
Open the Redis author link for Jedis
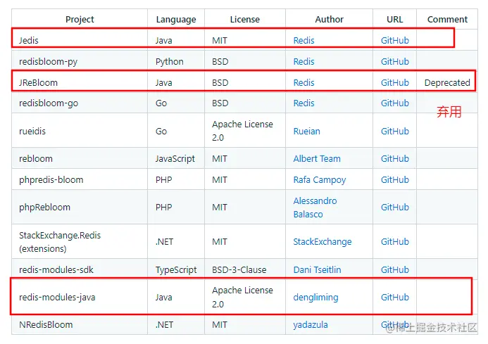(304, 40)
